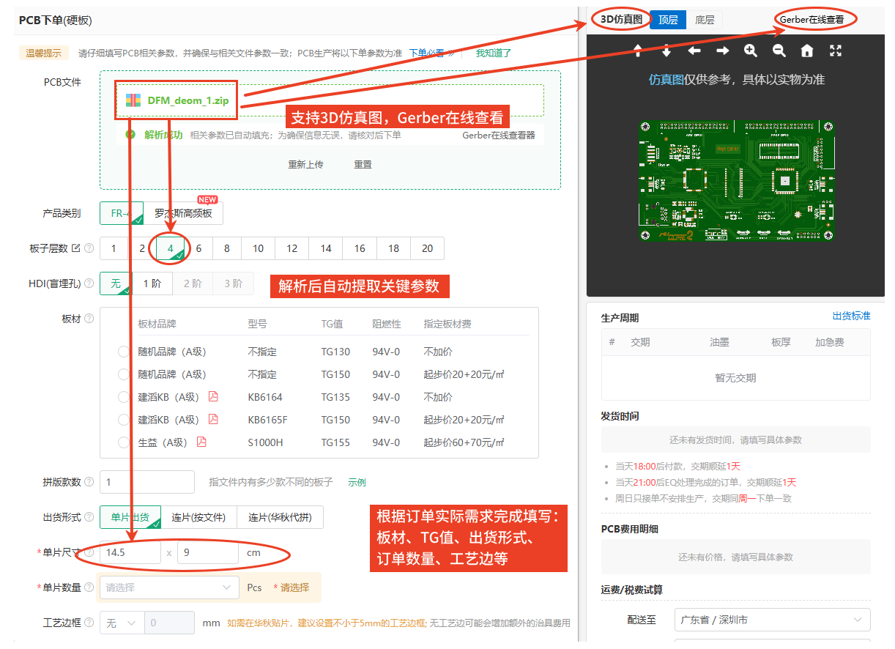
Task: Switch to the 顶层 top layer tab
Action: pos(668,20)
